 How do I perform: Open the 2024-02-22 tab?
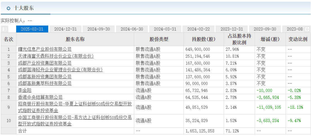pyautogui.click(x=198, y=29)
